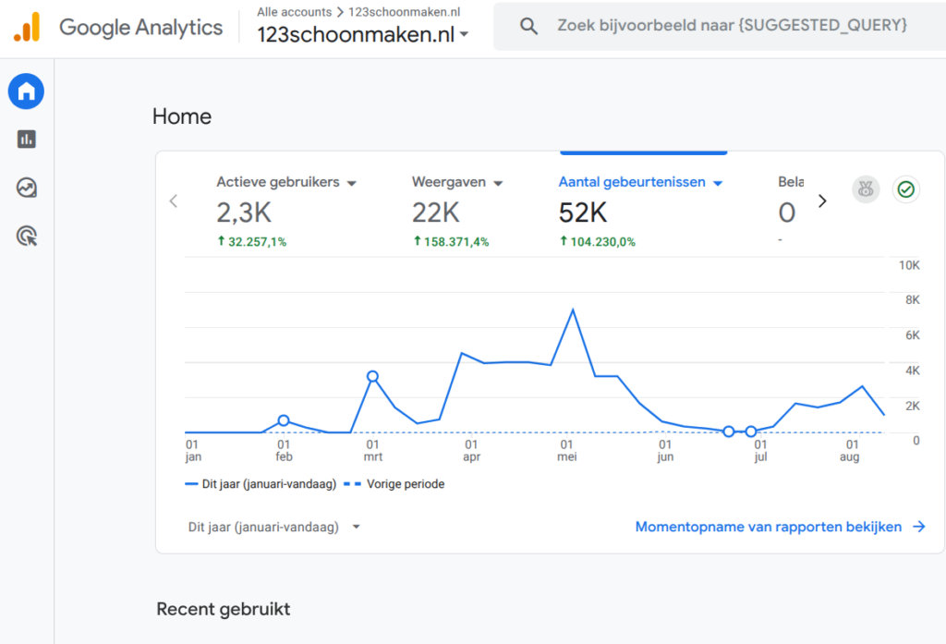Click the medal insights icon

[866, 189]
